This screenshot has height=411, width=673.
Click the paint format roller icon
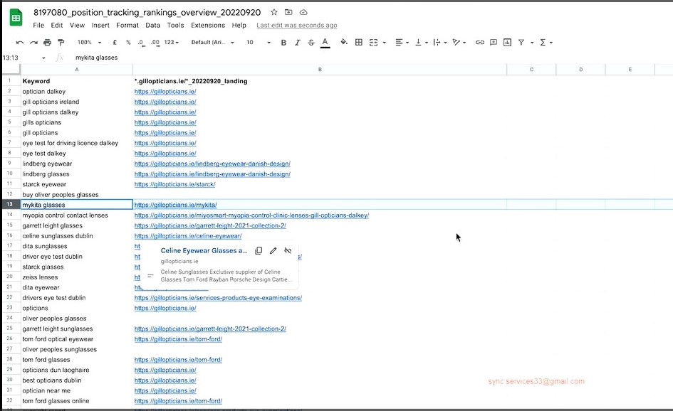[x=61, y=43]
